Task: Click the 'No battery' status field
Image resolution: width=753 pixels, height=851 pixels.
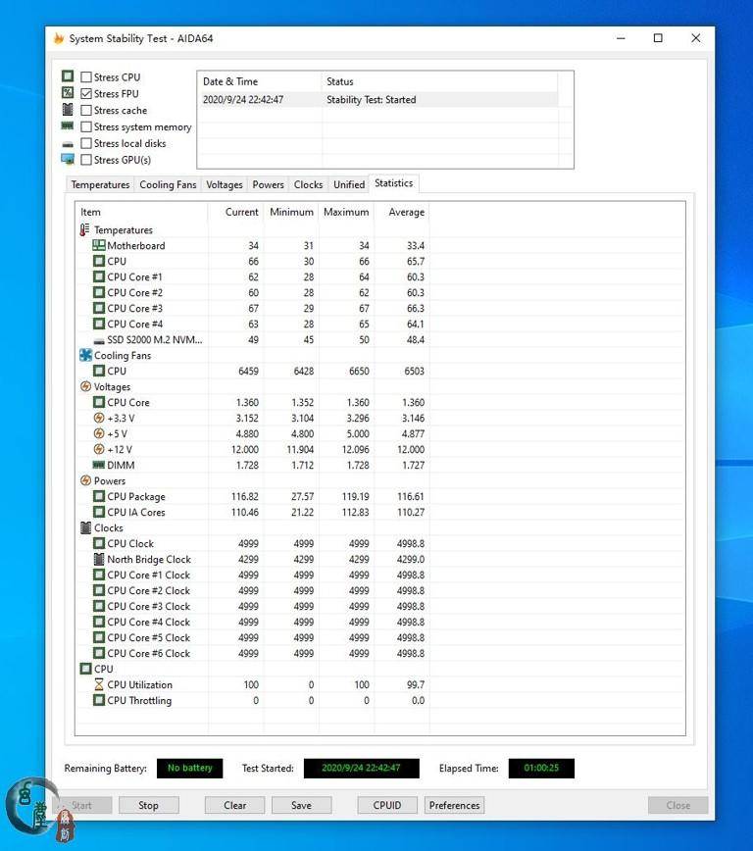Action: coord(189,768)
